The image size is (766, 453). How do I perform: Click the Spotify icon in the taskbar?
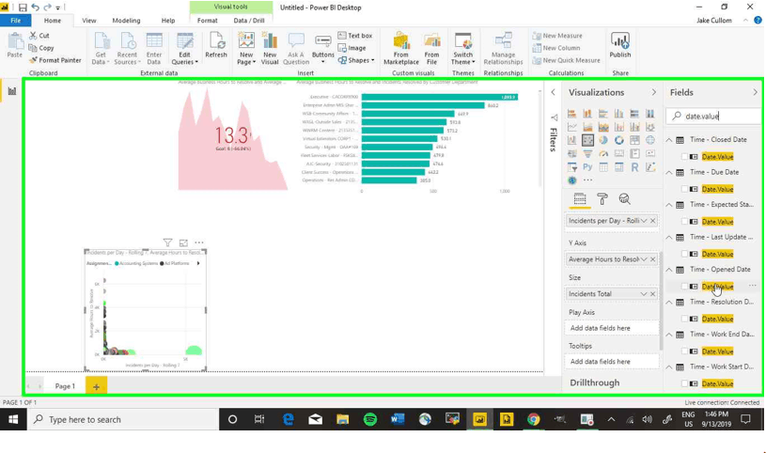pyautogui.click(x=369, y=419)
